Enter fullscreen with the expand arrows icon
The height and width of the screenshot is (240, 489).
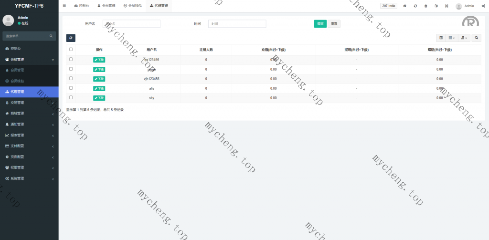[446, 6]
